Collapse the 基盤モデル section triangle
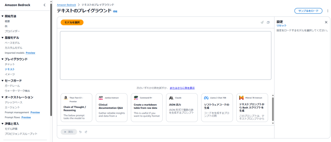Screen dimensions: 331x142 click(3, 38)
